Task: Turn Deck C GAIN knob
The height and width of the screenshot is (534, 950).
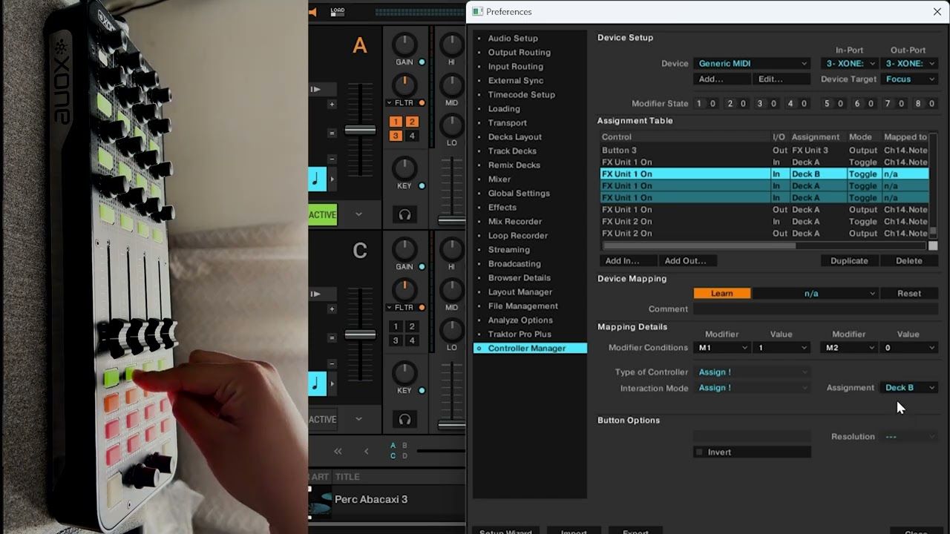Action: [404, 248]
